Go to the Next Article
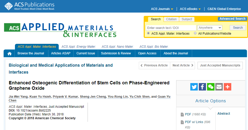 183,65
